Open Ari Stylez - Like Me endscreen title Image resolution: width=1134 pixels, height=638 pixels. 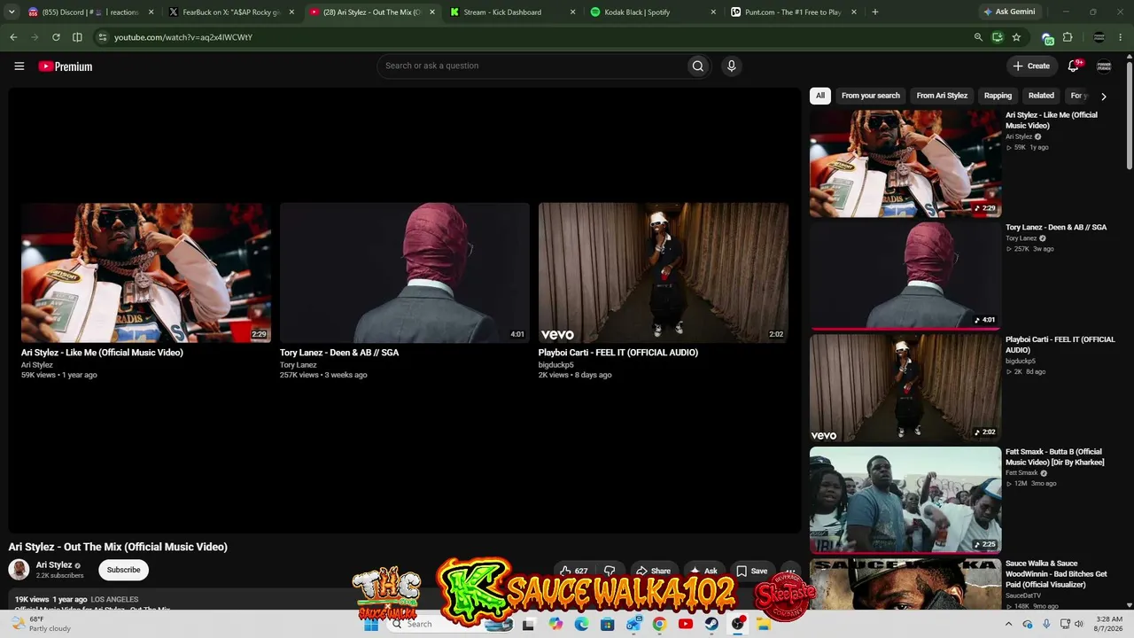point(102,353)
